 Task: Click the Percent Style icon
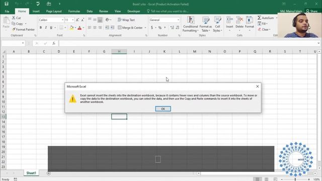point(160,28)
